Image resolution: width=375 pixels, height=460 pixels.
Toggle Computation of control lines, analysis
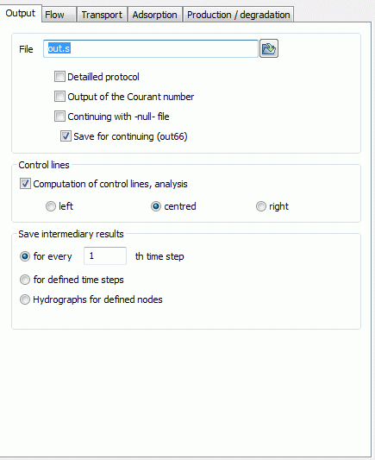25,184
